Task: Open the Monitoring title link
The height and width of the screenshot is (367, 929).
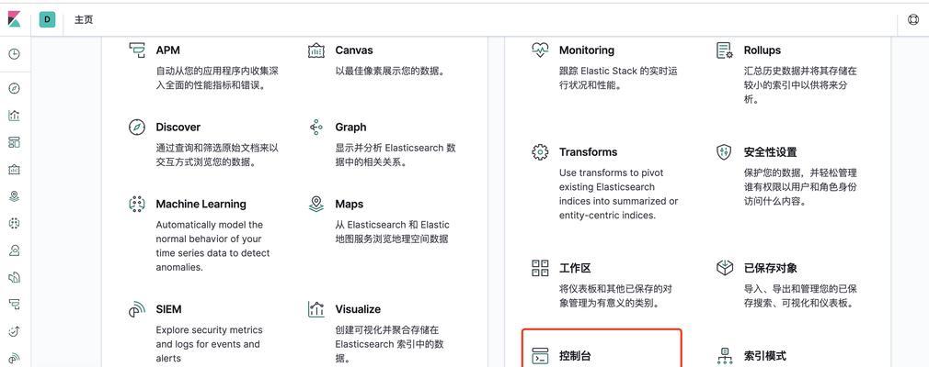Action: pyautogui.click(x=587, y=50)
